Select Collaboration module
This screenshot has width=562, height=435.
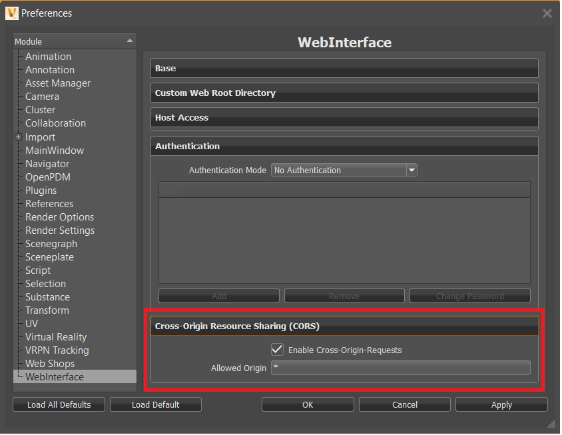pos(55,123)
